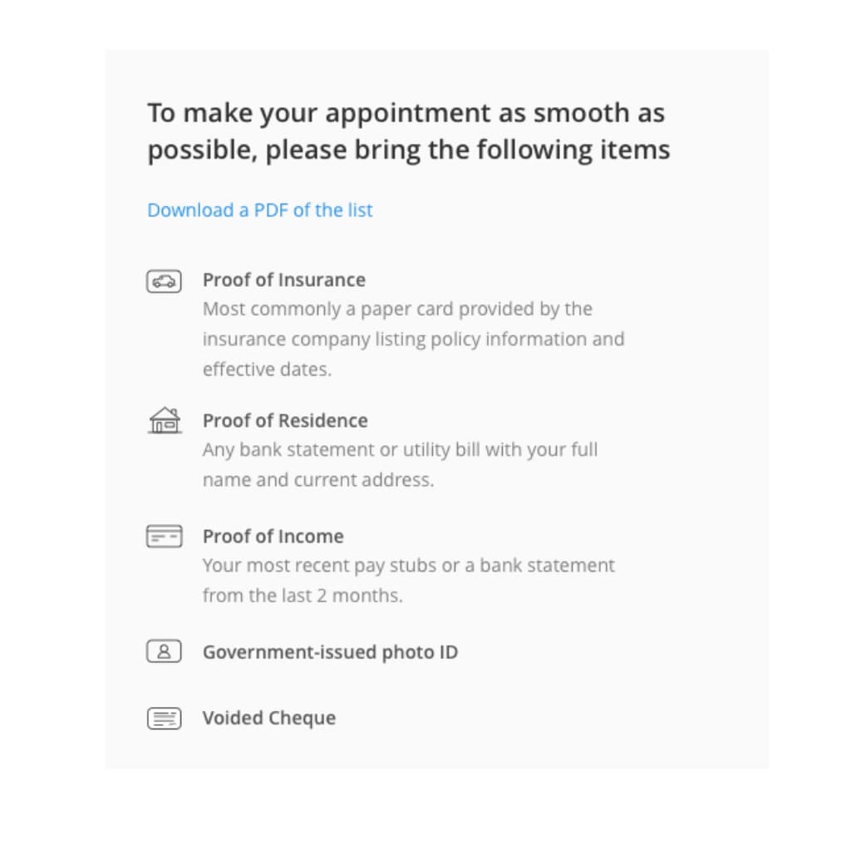The width and height of the screenshot is (856, 849).
Task: Click the 'effective dates.' text line
Action: (267, 370)
